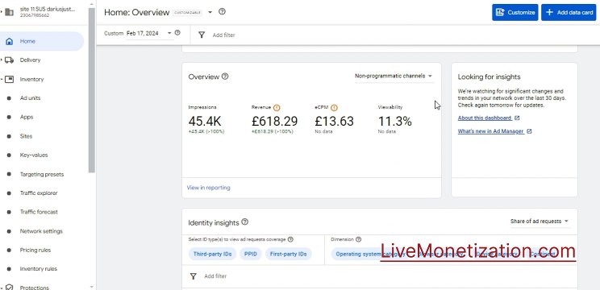
Task: Open What's new in Ad Manager link
Action: pyautogui.click(x=490, y=131)
